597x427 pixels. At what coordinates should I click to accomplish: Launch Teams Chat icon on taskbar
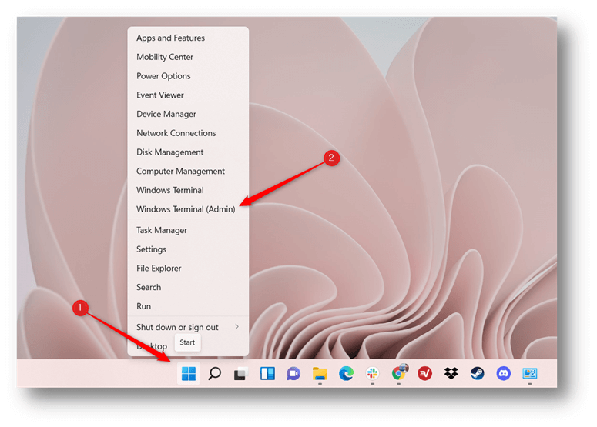point(293,373)
